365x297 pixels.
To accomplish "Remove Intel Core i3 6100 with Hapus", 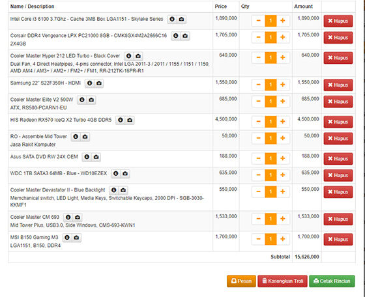I will click(338, 21).
